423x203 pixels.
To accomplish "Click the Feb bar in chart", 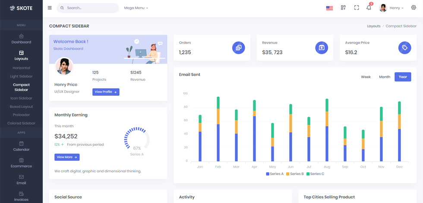I will pos(218,129).
